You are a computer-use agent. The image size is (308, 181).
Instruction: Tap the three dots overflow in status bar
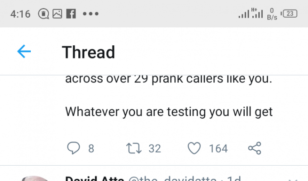point(90,14)
